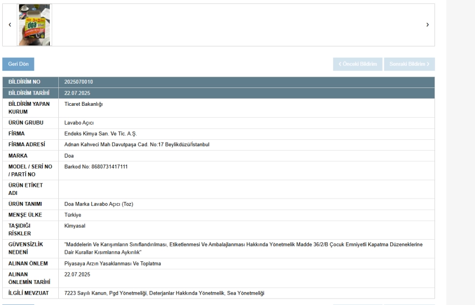Select Piyasaya Arzın Yasaklanması Ve Toplatma text
The width and height of the screenshot is (475, 305).
(x=113, y=263)
